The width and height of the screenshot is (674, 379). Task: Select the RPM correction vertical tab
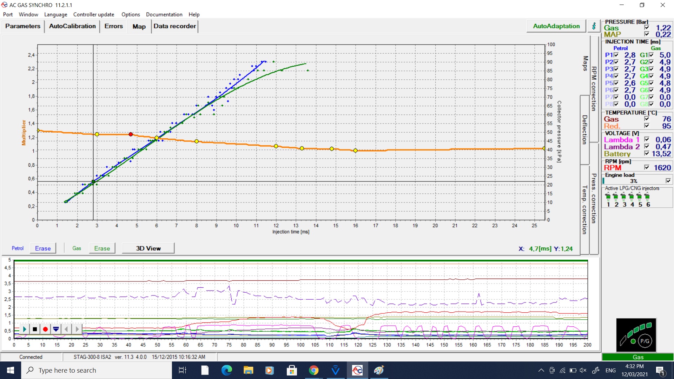click(x=594, y=89)
